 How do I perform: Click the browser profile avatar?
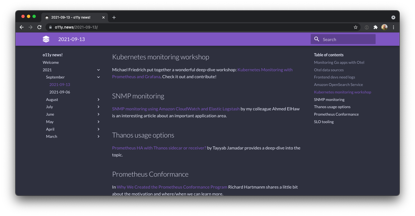[x=384, y=27]
